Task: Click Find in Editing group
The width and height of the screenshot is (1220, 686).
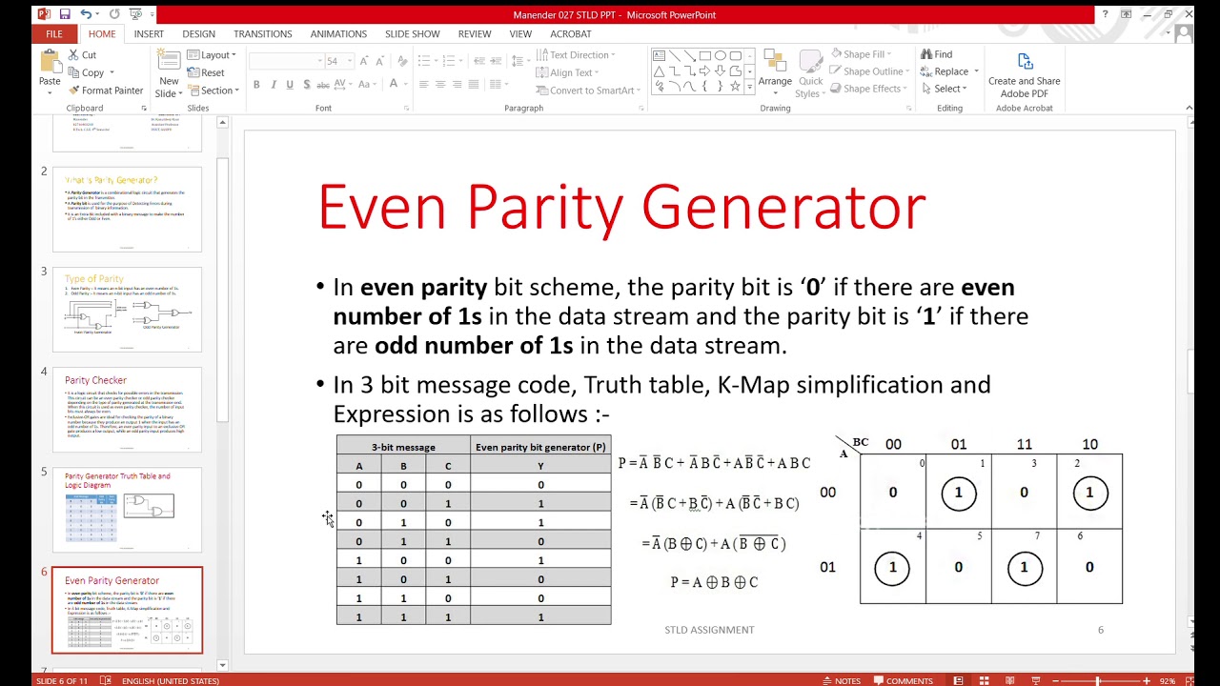Action: (936, 54)
